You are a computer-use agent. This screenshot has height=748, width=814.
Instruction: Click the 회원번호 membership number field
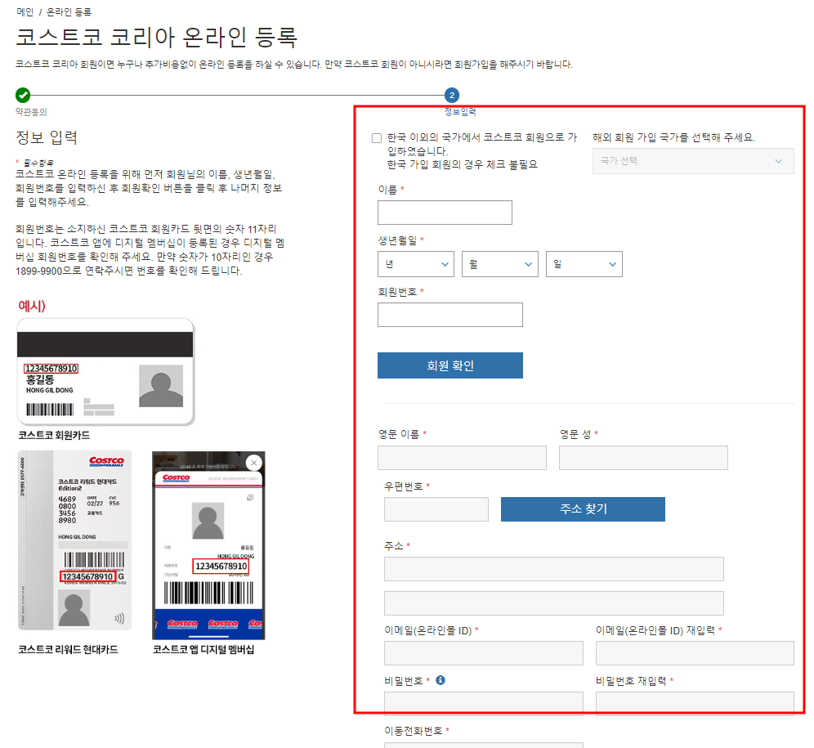[x=450, y=315]
